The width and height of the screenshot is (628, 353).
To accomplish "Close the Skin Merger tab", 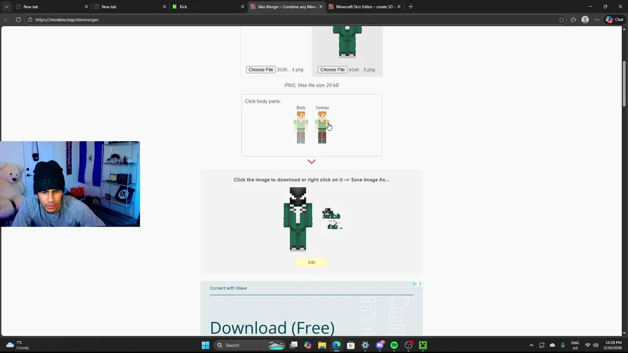I will coord(321,7).
